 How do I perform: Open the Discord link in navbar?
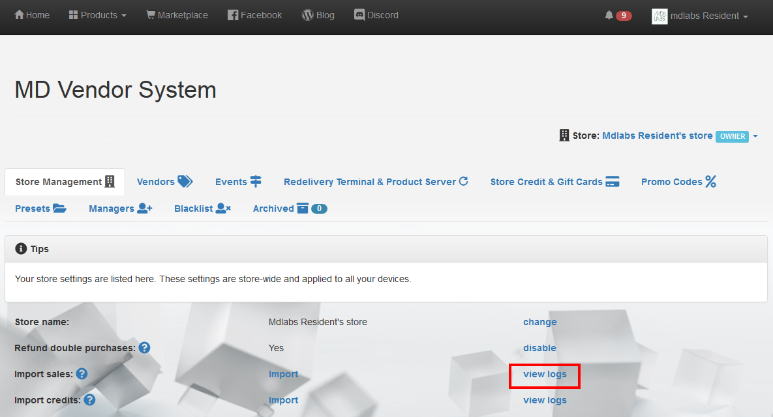coord(376,15)
